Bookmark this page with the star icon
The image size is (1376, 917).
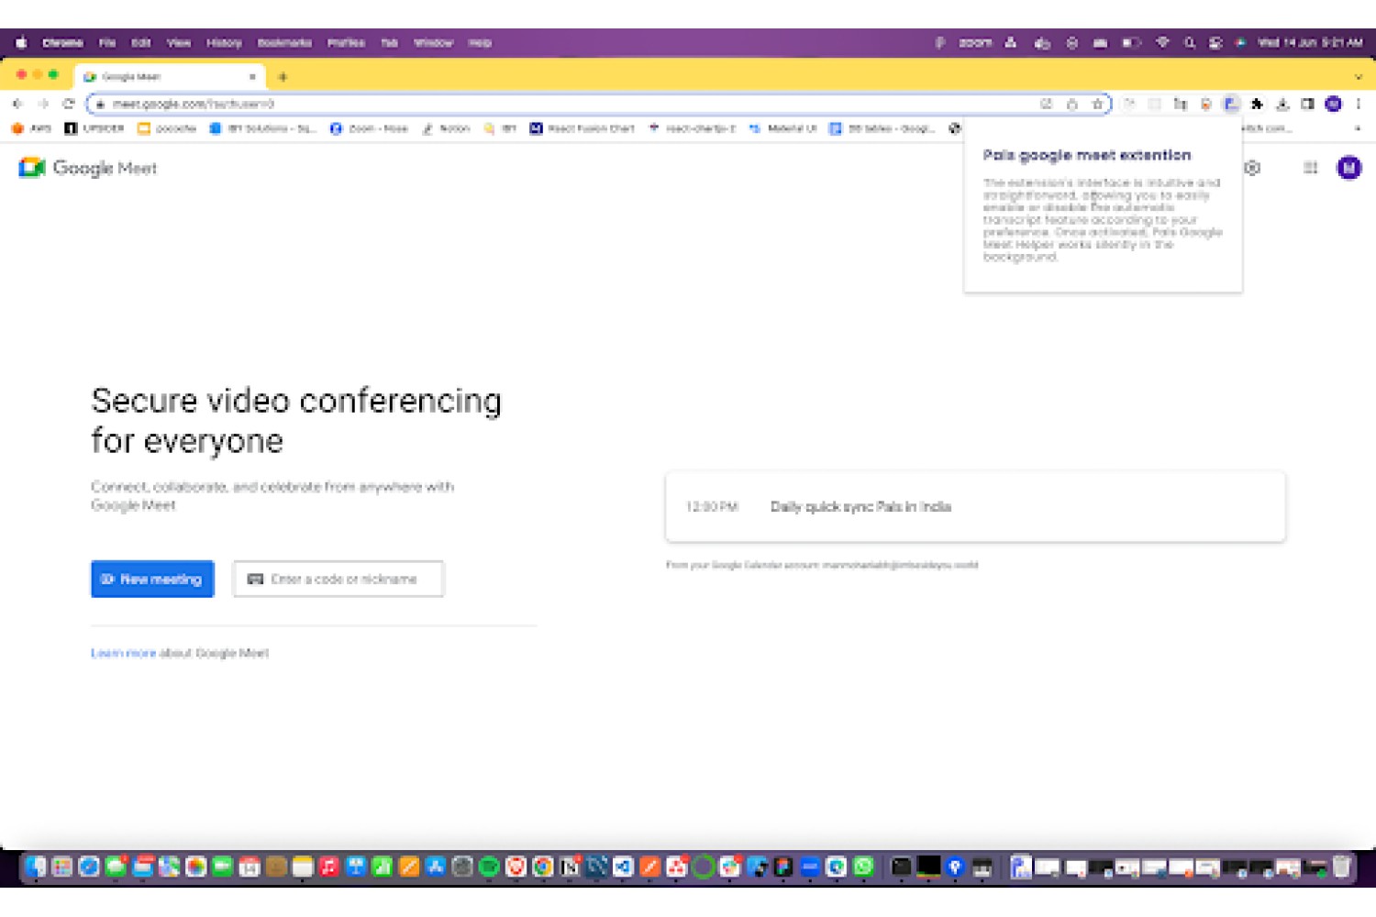[x=1097, y=104]
